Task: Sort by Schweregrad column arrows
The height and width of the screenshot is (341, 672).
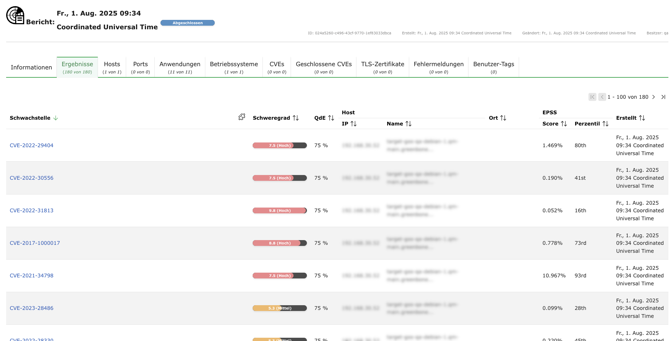Action: tap(296, 118)
